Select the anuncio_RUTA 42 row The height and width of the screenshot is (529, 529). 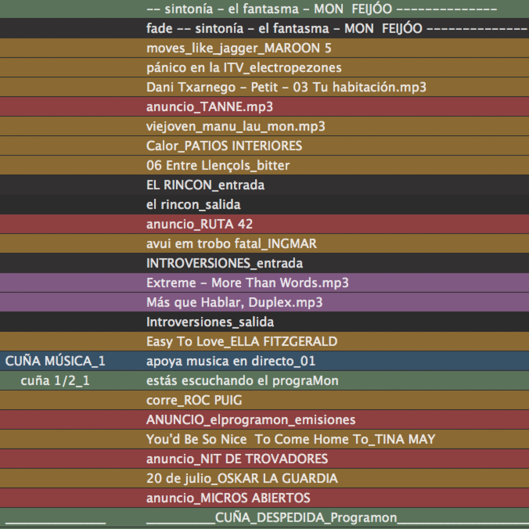(x=199, y=224)
